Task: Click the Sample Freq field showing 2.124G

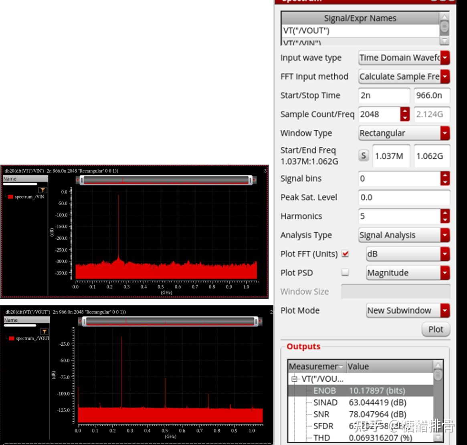Action: [x=432, y=114]
